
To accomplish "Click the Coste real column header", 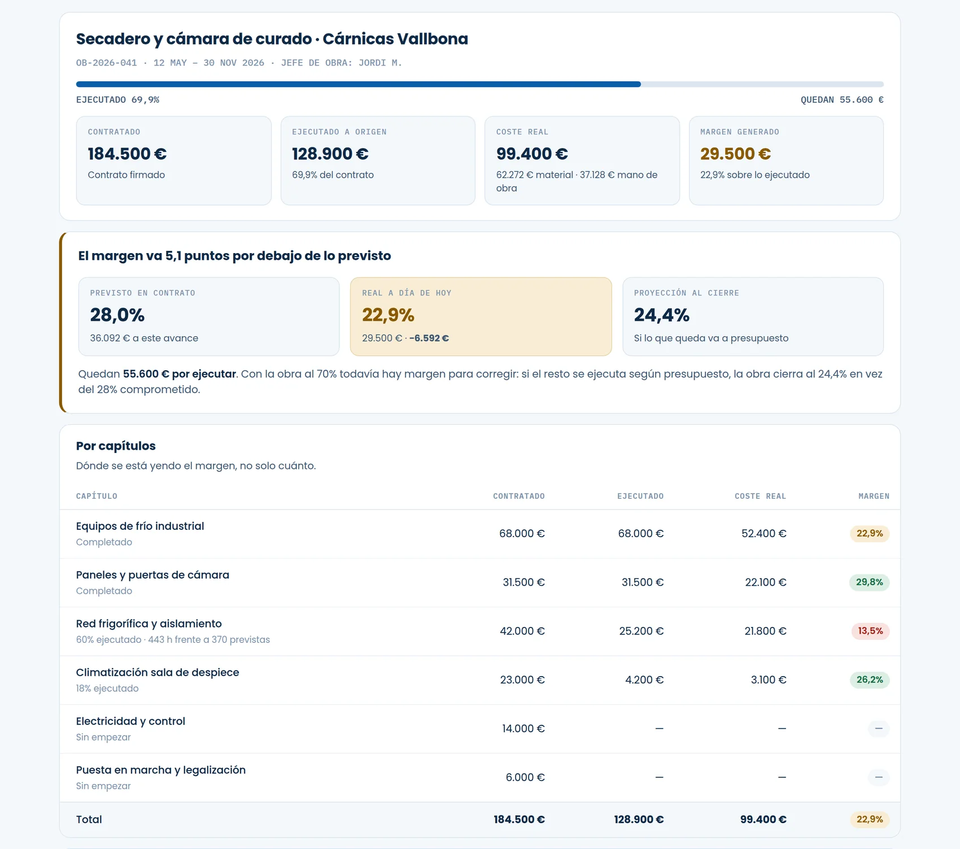I will click(760, 496).
